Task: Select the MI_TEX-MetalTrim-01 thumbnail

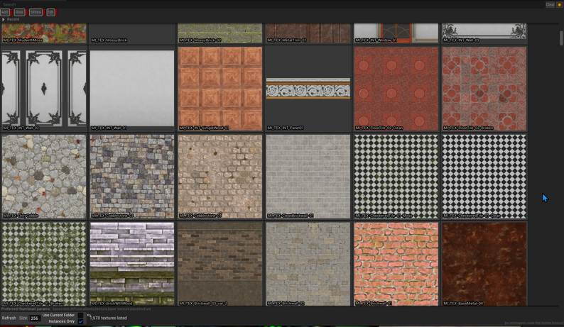Action: (x=308, y=33)
